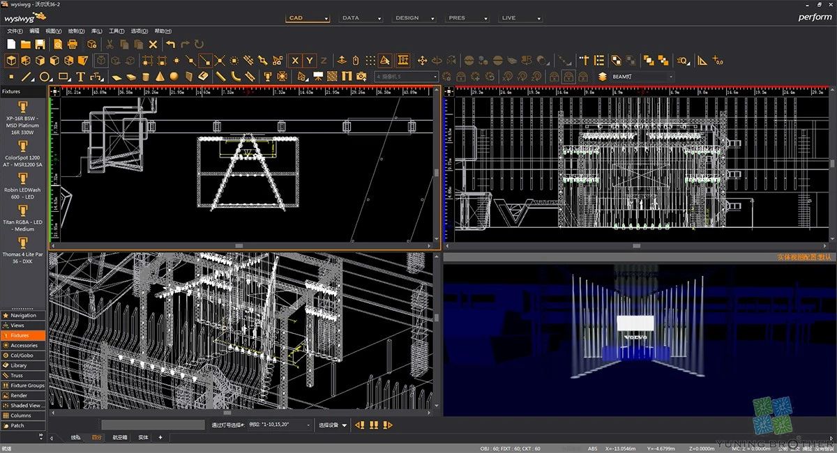Click the Print icon
837x453 pixels.
tap(72, 44)
